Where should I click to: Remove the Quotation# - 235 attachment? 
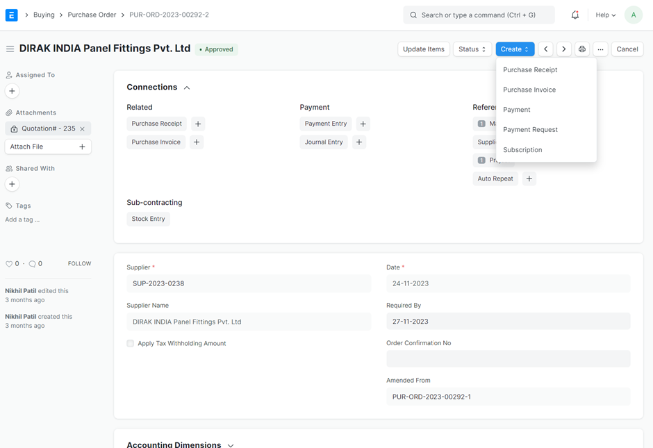click(x=83, y=128)
